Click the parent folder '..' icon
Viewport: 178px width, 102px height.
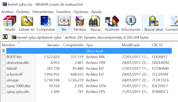click(4, 51)
